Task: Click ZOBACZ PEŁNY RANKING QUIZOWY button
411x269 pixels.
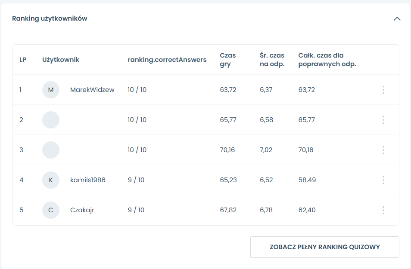Action: click(324, 247)
